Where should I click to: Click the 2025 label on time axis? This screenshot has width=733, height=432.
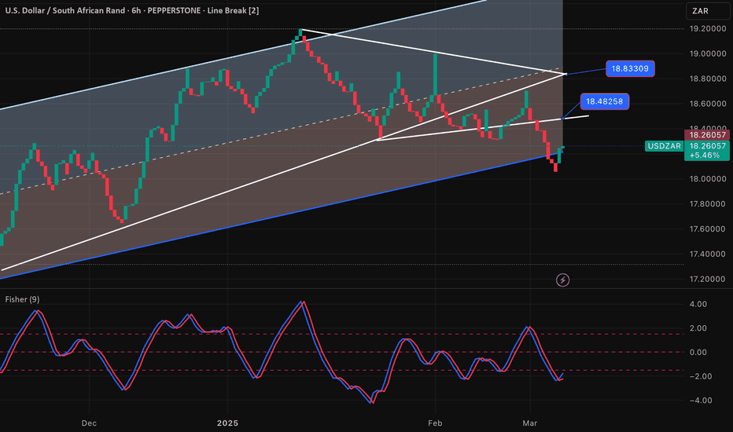(x=227, y=423)
